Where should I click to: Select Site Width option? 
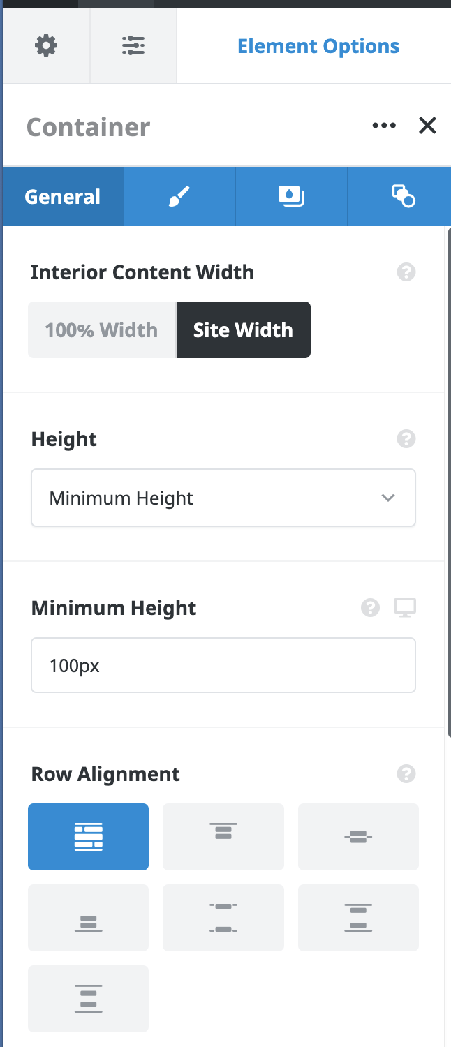[243, 329]
